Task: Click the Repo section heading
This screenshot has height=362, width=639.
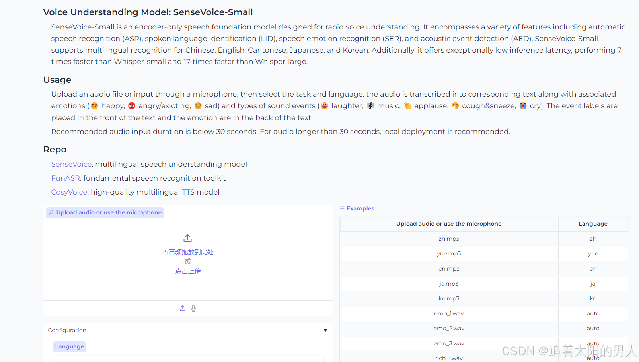Action: [55, 150]
